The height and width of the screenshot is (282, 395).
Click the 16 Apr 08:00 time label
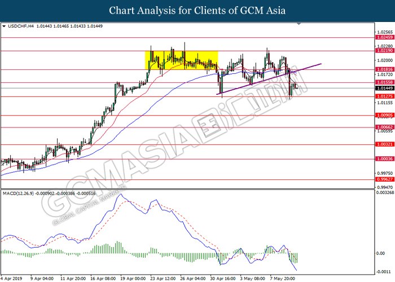pyautogui.click(x=103, y=279)
